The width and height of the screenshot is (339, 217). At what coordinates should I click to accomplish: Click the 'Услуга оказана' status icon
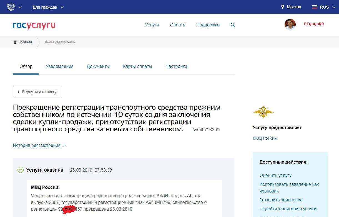(20, 170)
